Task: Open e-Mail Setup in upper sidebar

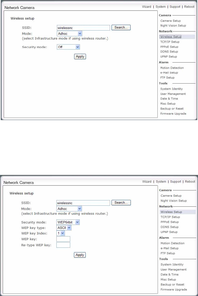Action: 169,73
